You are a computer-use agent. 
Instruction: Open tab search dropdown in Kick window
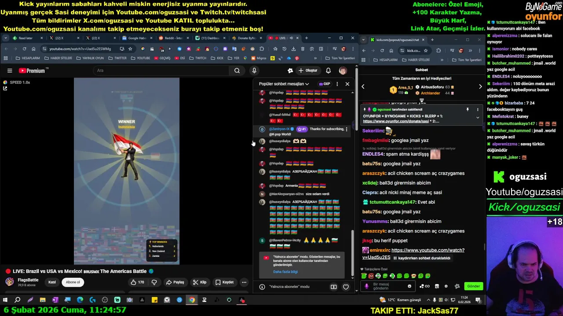click(363, 40)
